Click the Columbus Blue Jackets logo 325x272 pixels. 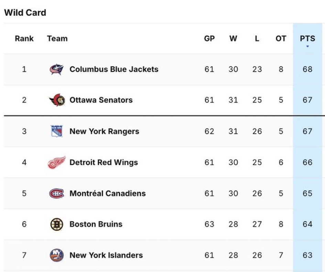pos(57,69)
